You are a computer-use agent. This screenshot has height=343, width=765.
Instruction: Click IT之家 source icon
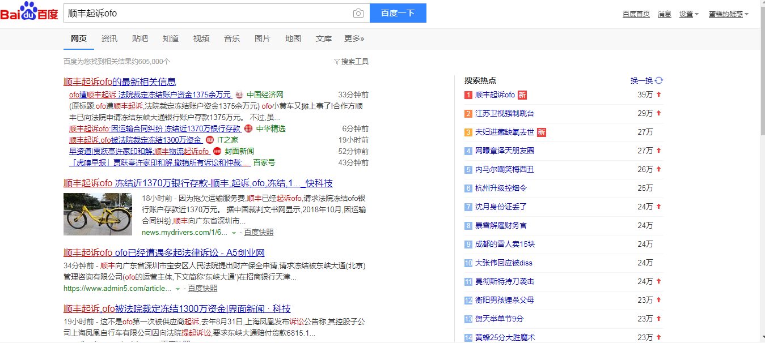[x=210, y=140]
